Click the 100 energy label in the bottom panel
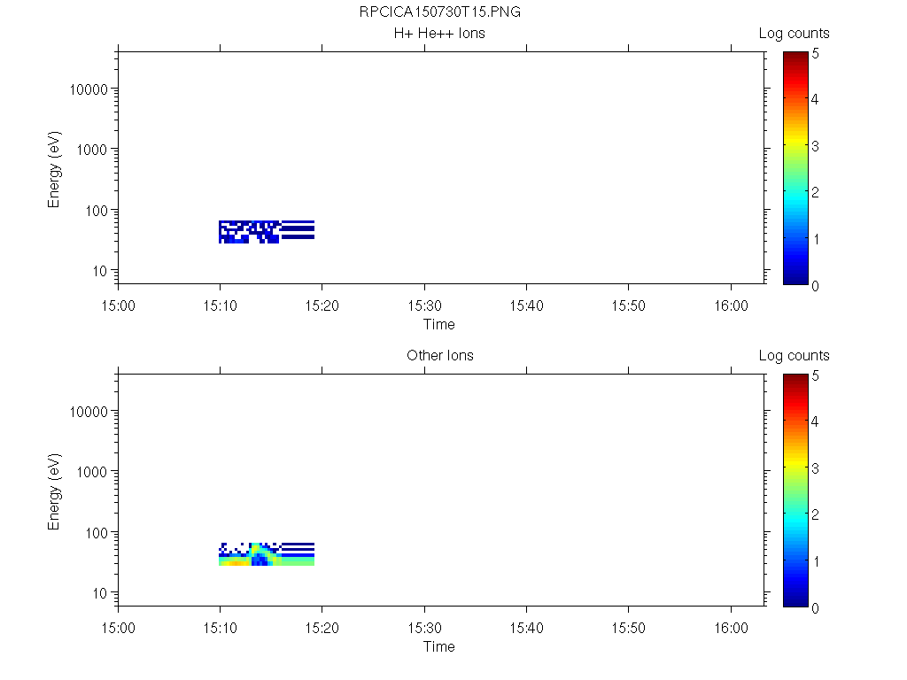The width and height of the screenshot is (907, 680). [x=97, y=532]
